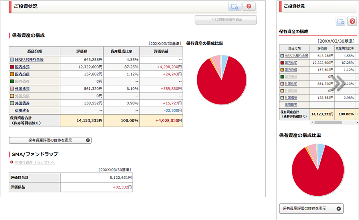
Task: Click the left scroll arrow of narrow table
Action: pyautogui.click(x=312, y=123)
